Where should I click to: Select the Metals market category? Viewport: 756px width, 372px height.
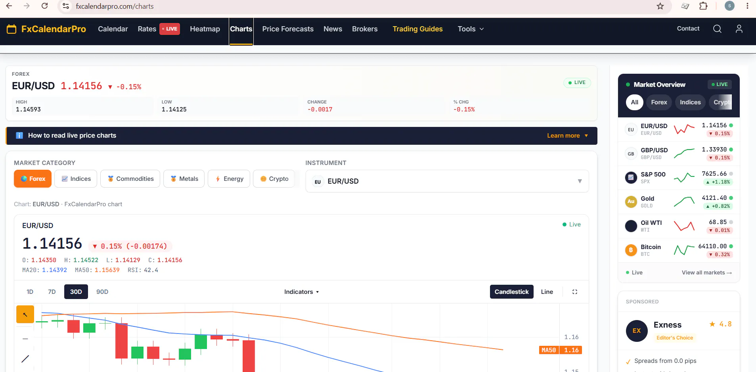(184, 179)
